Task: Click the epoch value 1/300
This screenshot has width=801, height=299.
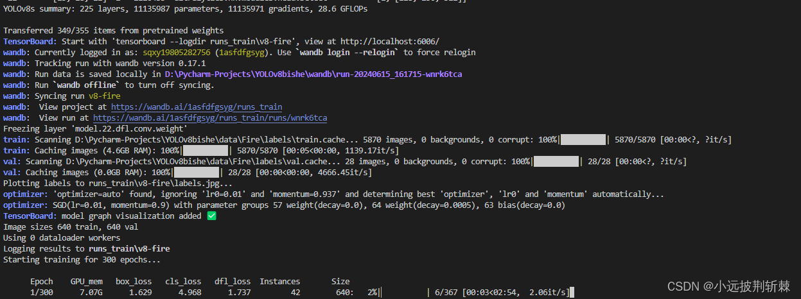Action: click(x=42, y=293)
